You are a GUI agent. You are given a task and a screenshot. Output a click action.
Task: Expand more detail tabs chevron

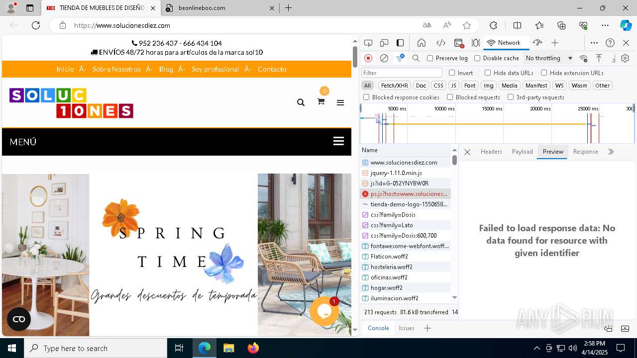pos(611,152)
